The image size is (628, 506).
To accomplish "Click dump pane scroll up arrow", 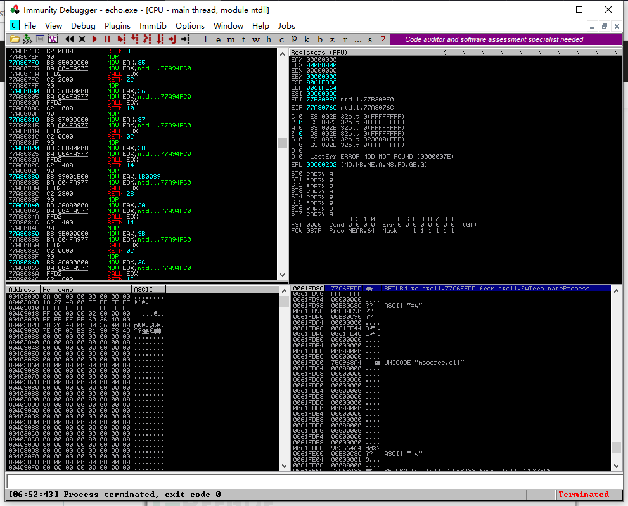I will tap(285, 291).
